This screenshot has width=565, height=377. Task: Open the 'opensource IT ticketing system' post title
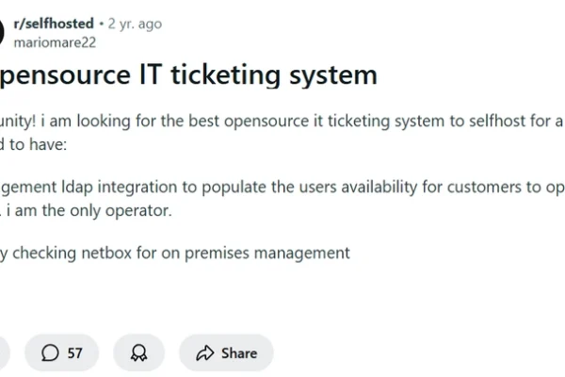pos(188,75)
